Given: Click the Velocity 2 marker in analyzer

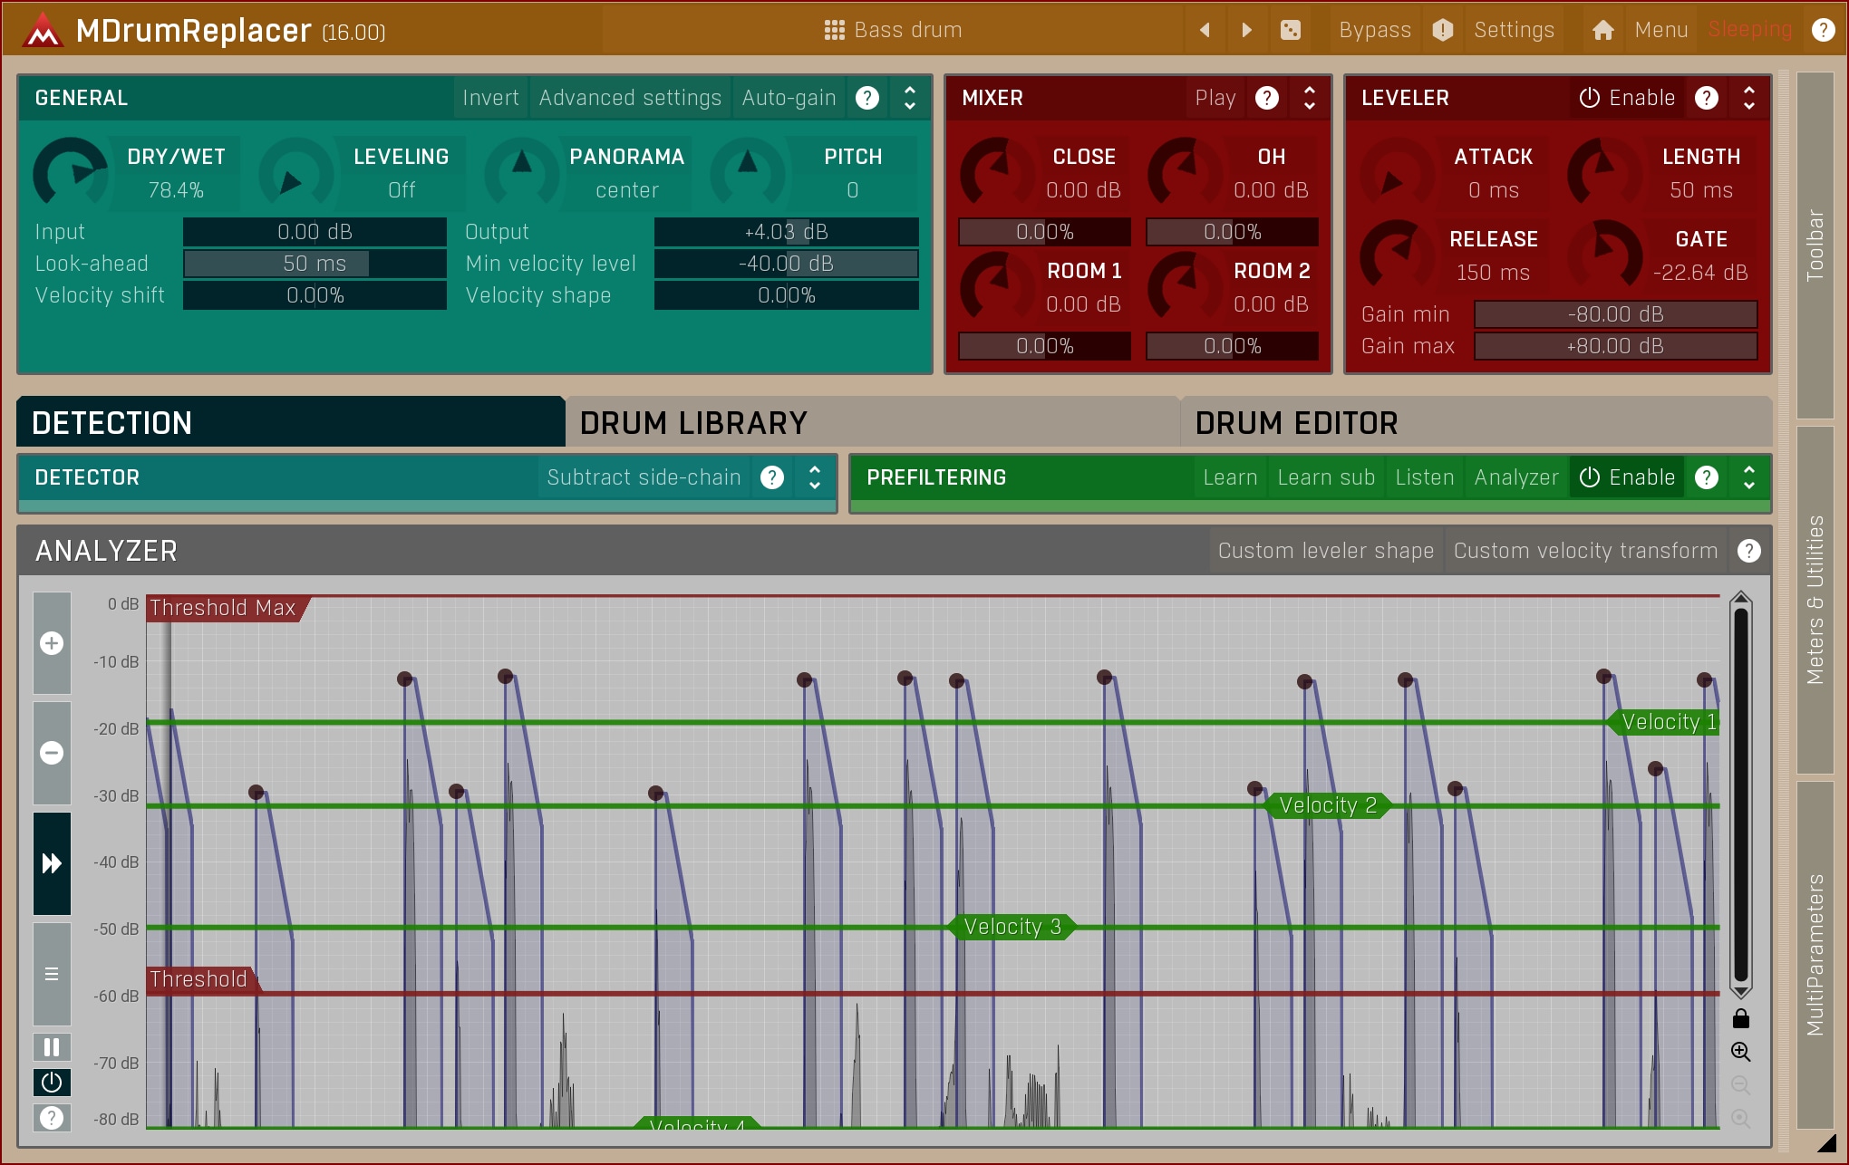Looking at the screenshot, I should pyautogui.click(x=1328, y=805).
